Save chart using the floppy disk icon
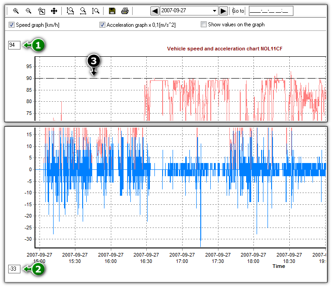This screenshot has width=332, height=287. pyautogui.click(x=112, y=11)
